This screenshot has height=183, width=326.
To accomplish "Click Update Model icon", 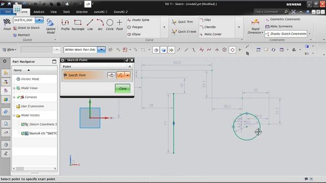I will pyautogui.click(x=50, y=26).
